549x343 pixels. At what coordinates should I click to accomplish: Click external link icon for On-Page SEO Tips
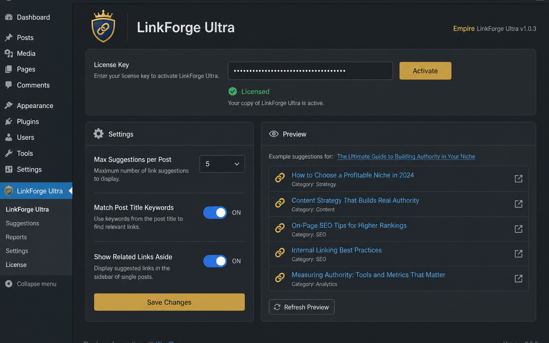[x=518, y=229]
